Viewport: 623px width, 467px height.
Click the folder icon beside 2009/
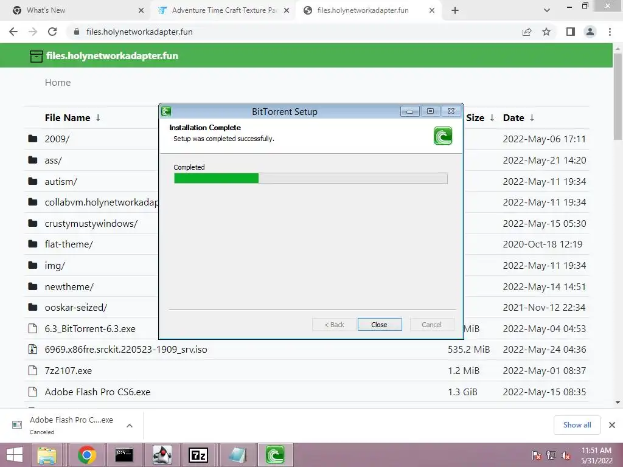click(33, 139)
